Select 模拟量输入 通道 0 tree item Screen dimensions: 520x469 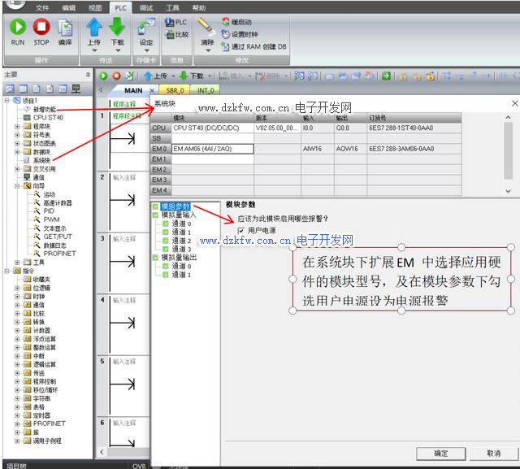click(181, 224)
